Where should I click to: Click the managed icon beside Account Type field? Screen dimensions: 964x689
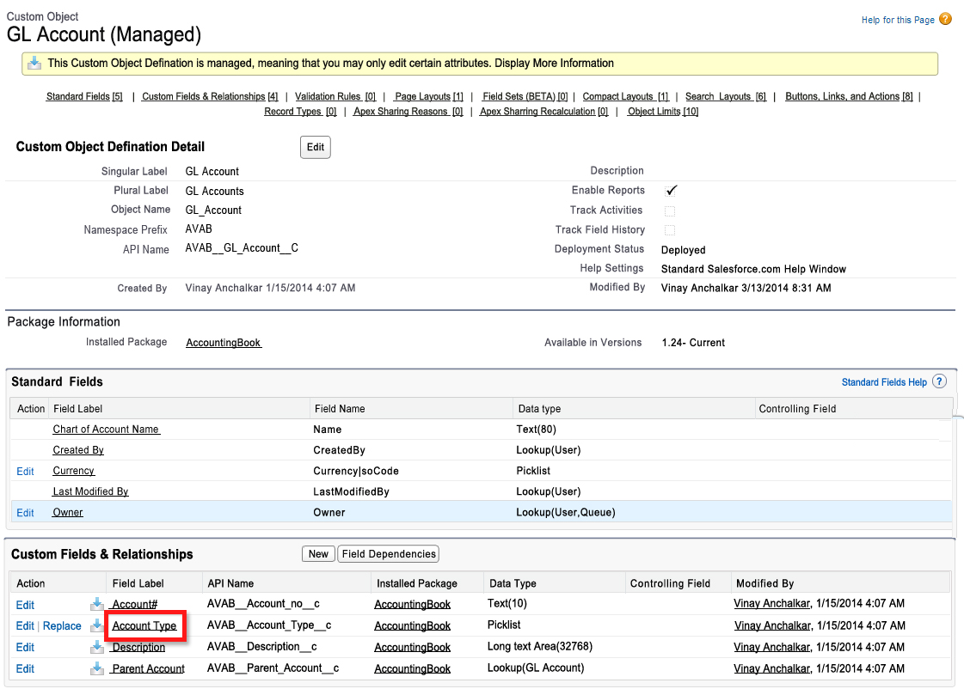coord(97,626)
